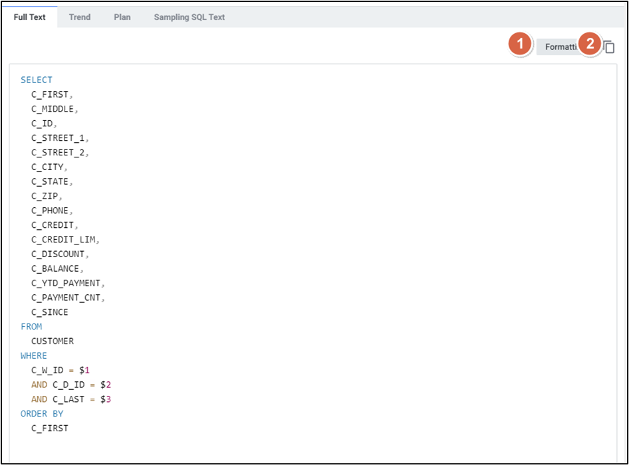Select the Sampling SQL Text tab

click(x=189, y=17)
